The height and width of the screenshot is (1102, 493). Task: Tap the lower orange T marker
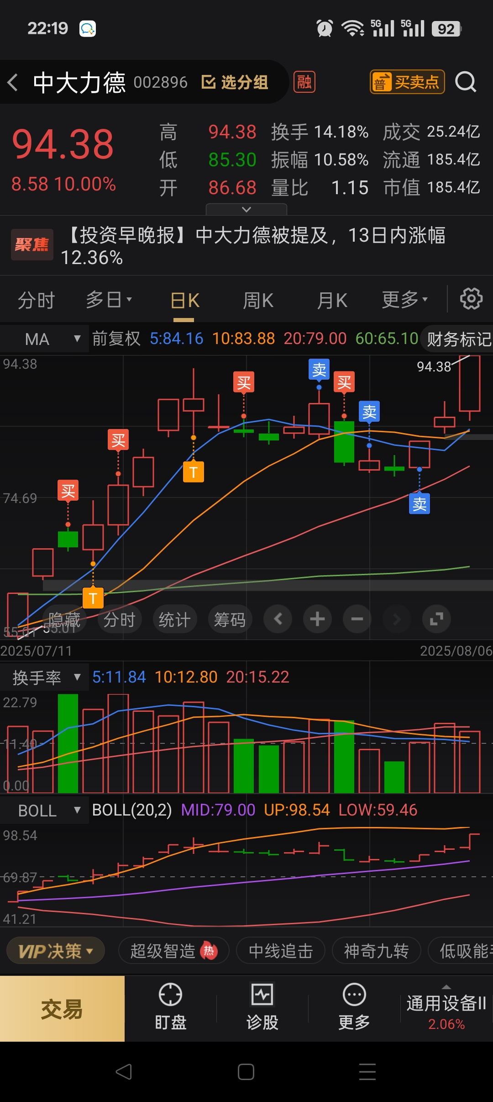click(x=93, y=598)
